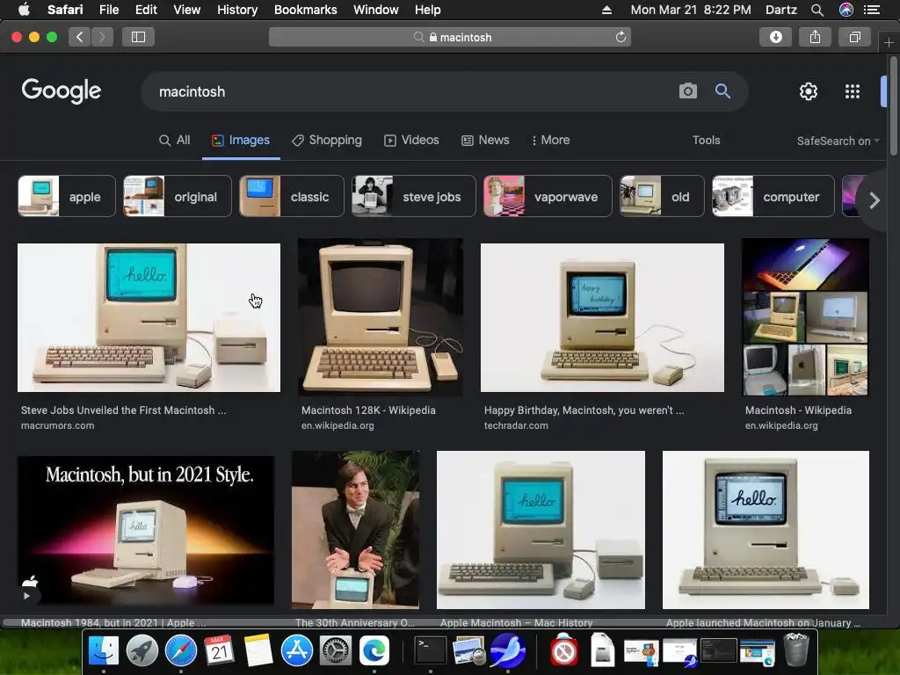This screenshot has width=900, height=675.
Task: Open Siri from the menu bar
Action: (x=846, y=10)
